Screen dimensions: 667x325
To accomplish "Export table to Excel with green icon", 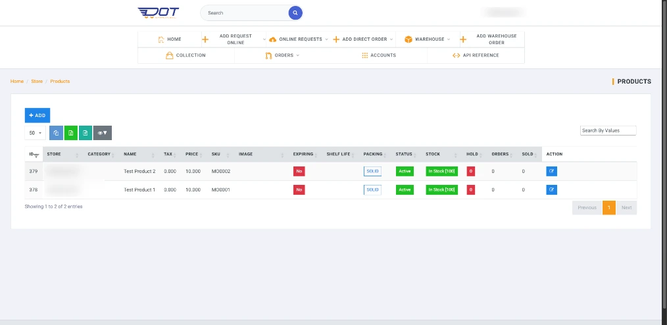I will click(x=70, y=133).
